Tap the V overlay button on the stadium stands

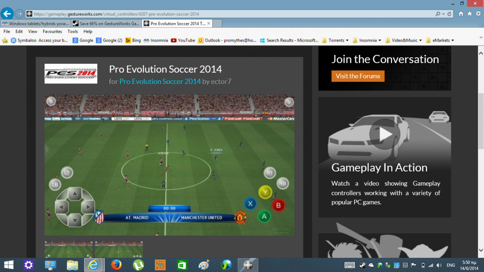point(288,102)
